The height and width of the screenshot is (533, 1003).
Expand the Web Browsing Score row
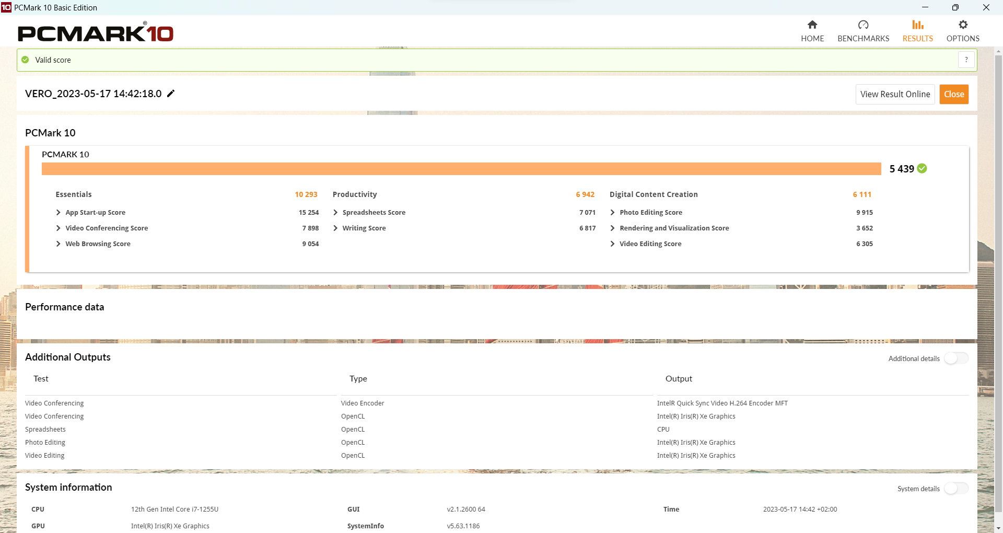pyautogui.click(x=59, y=244)
